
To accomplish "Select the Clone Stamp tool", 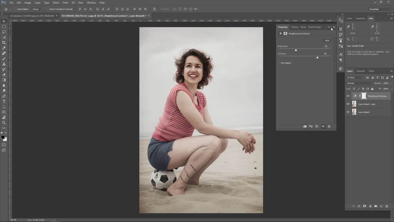I will coord(4,64).
